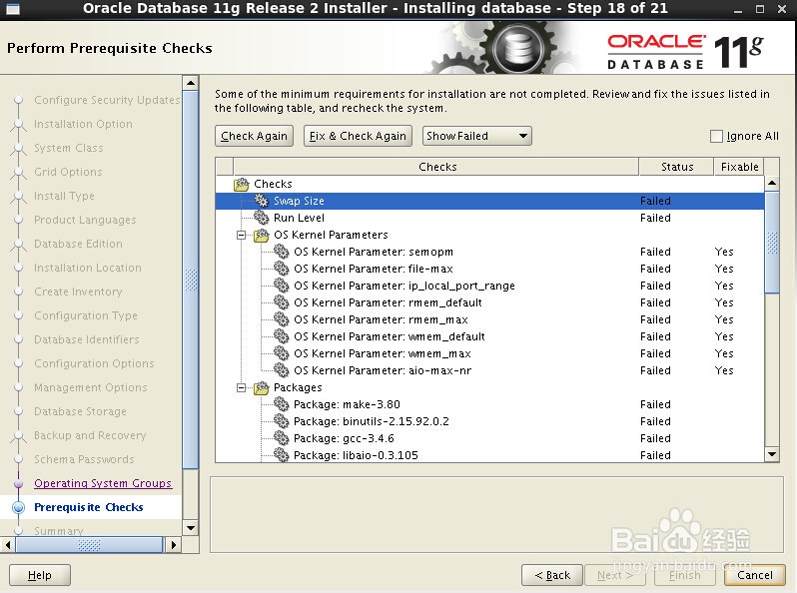Click the Check Again button
The width and height of the screenshot is (797, 593).
(x=254, y=136)
